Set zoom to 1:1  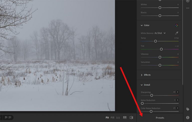[x=118, y=117]
